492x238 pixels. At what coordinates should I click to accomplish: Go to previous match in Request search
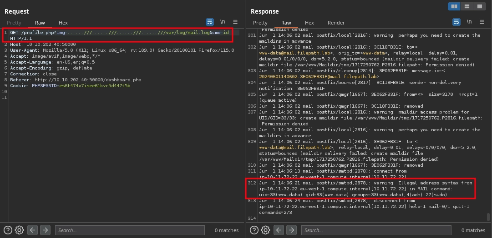[32, 230]
